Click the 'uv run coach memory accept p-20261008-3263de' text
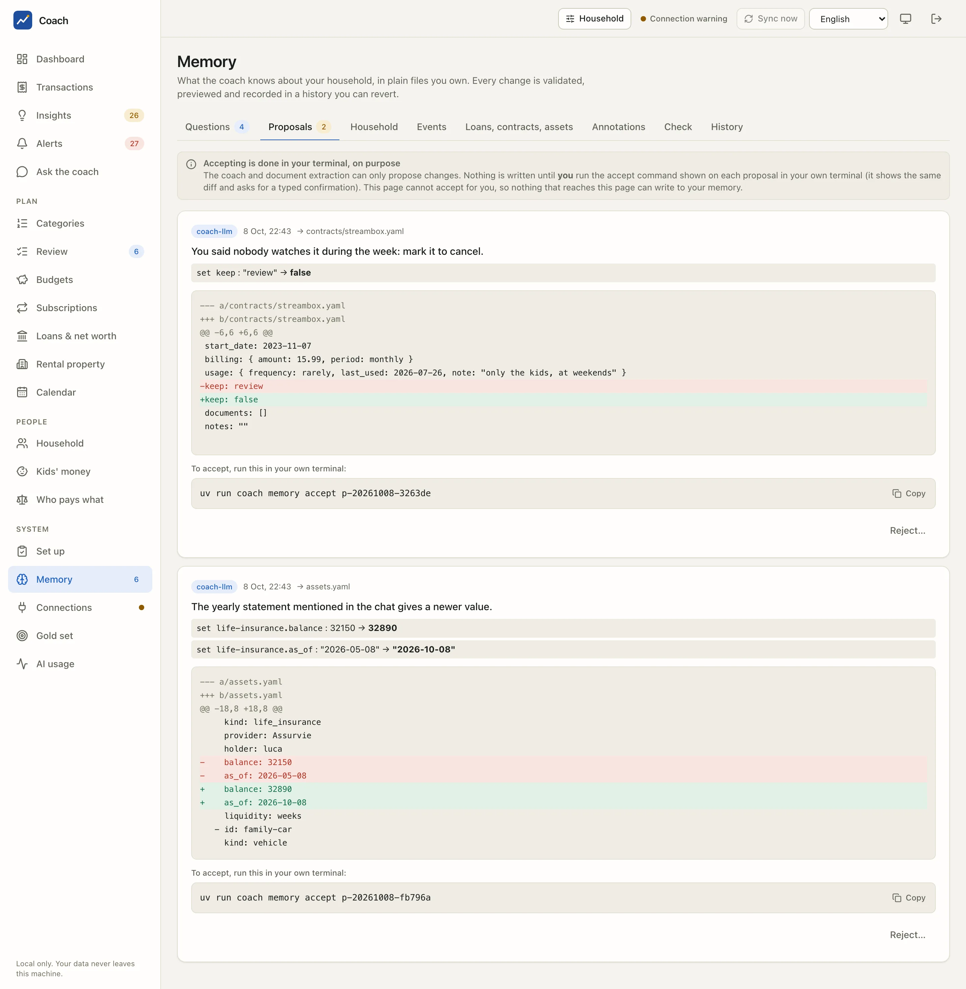 click(x=315, y=493)
